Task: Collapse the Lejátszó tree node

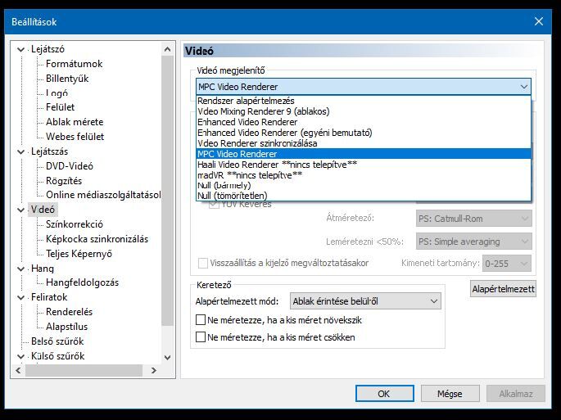Action: point(21,50)
